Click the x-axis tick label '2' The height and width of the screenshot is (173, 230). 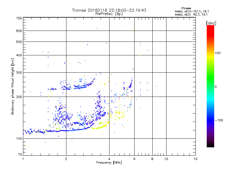click(66, 159)
